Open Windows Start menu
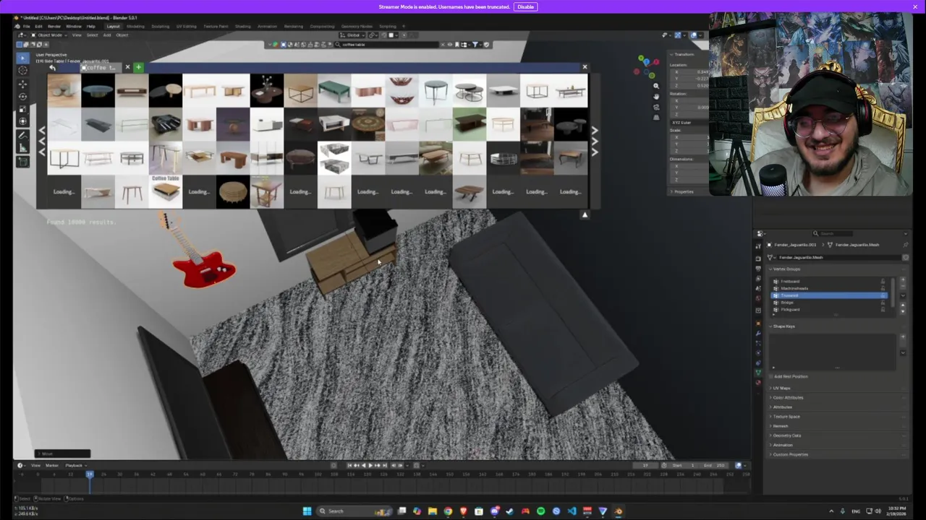This screenshot has width=926, height=520. (x=307, y=511)
